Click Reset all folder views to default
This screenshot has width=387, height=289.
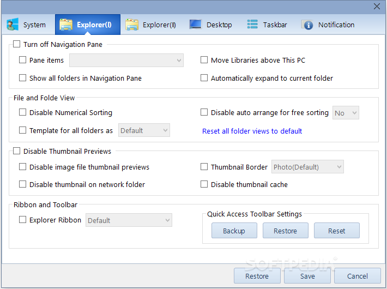tap(252, 131)
